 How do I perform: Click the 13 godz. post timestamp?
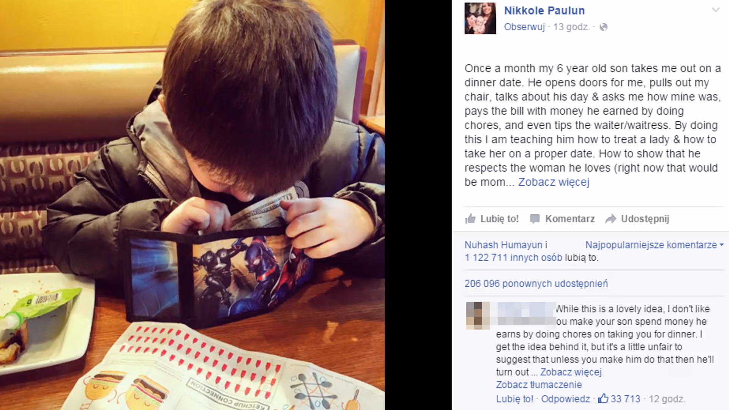(x=571, y=27)
